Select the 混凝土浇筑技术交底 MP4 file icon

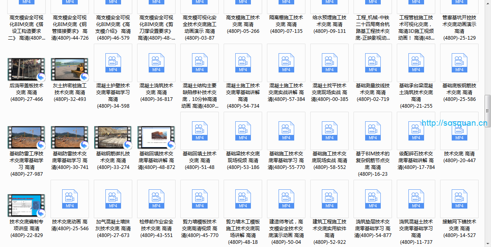click(x=156, y=62)
